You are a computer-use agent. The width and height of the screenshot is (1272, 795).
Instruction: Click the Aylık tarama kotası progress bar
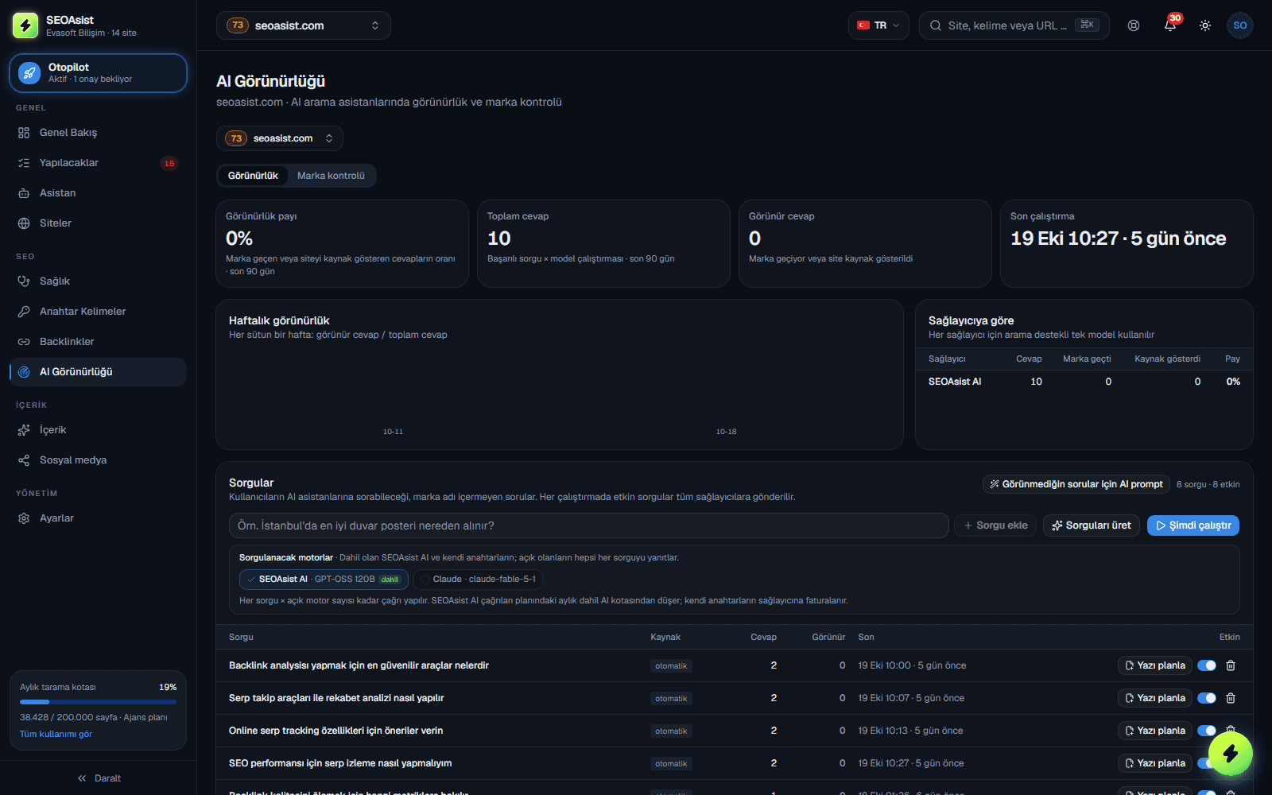click(99, 702)
